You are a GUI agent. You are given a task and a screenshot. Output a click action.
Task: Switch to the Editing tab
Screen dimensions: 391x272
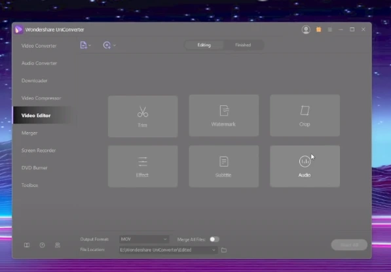coord(204,45)
